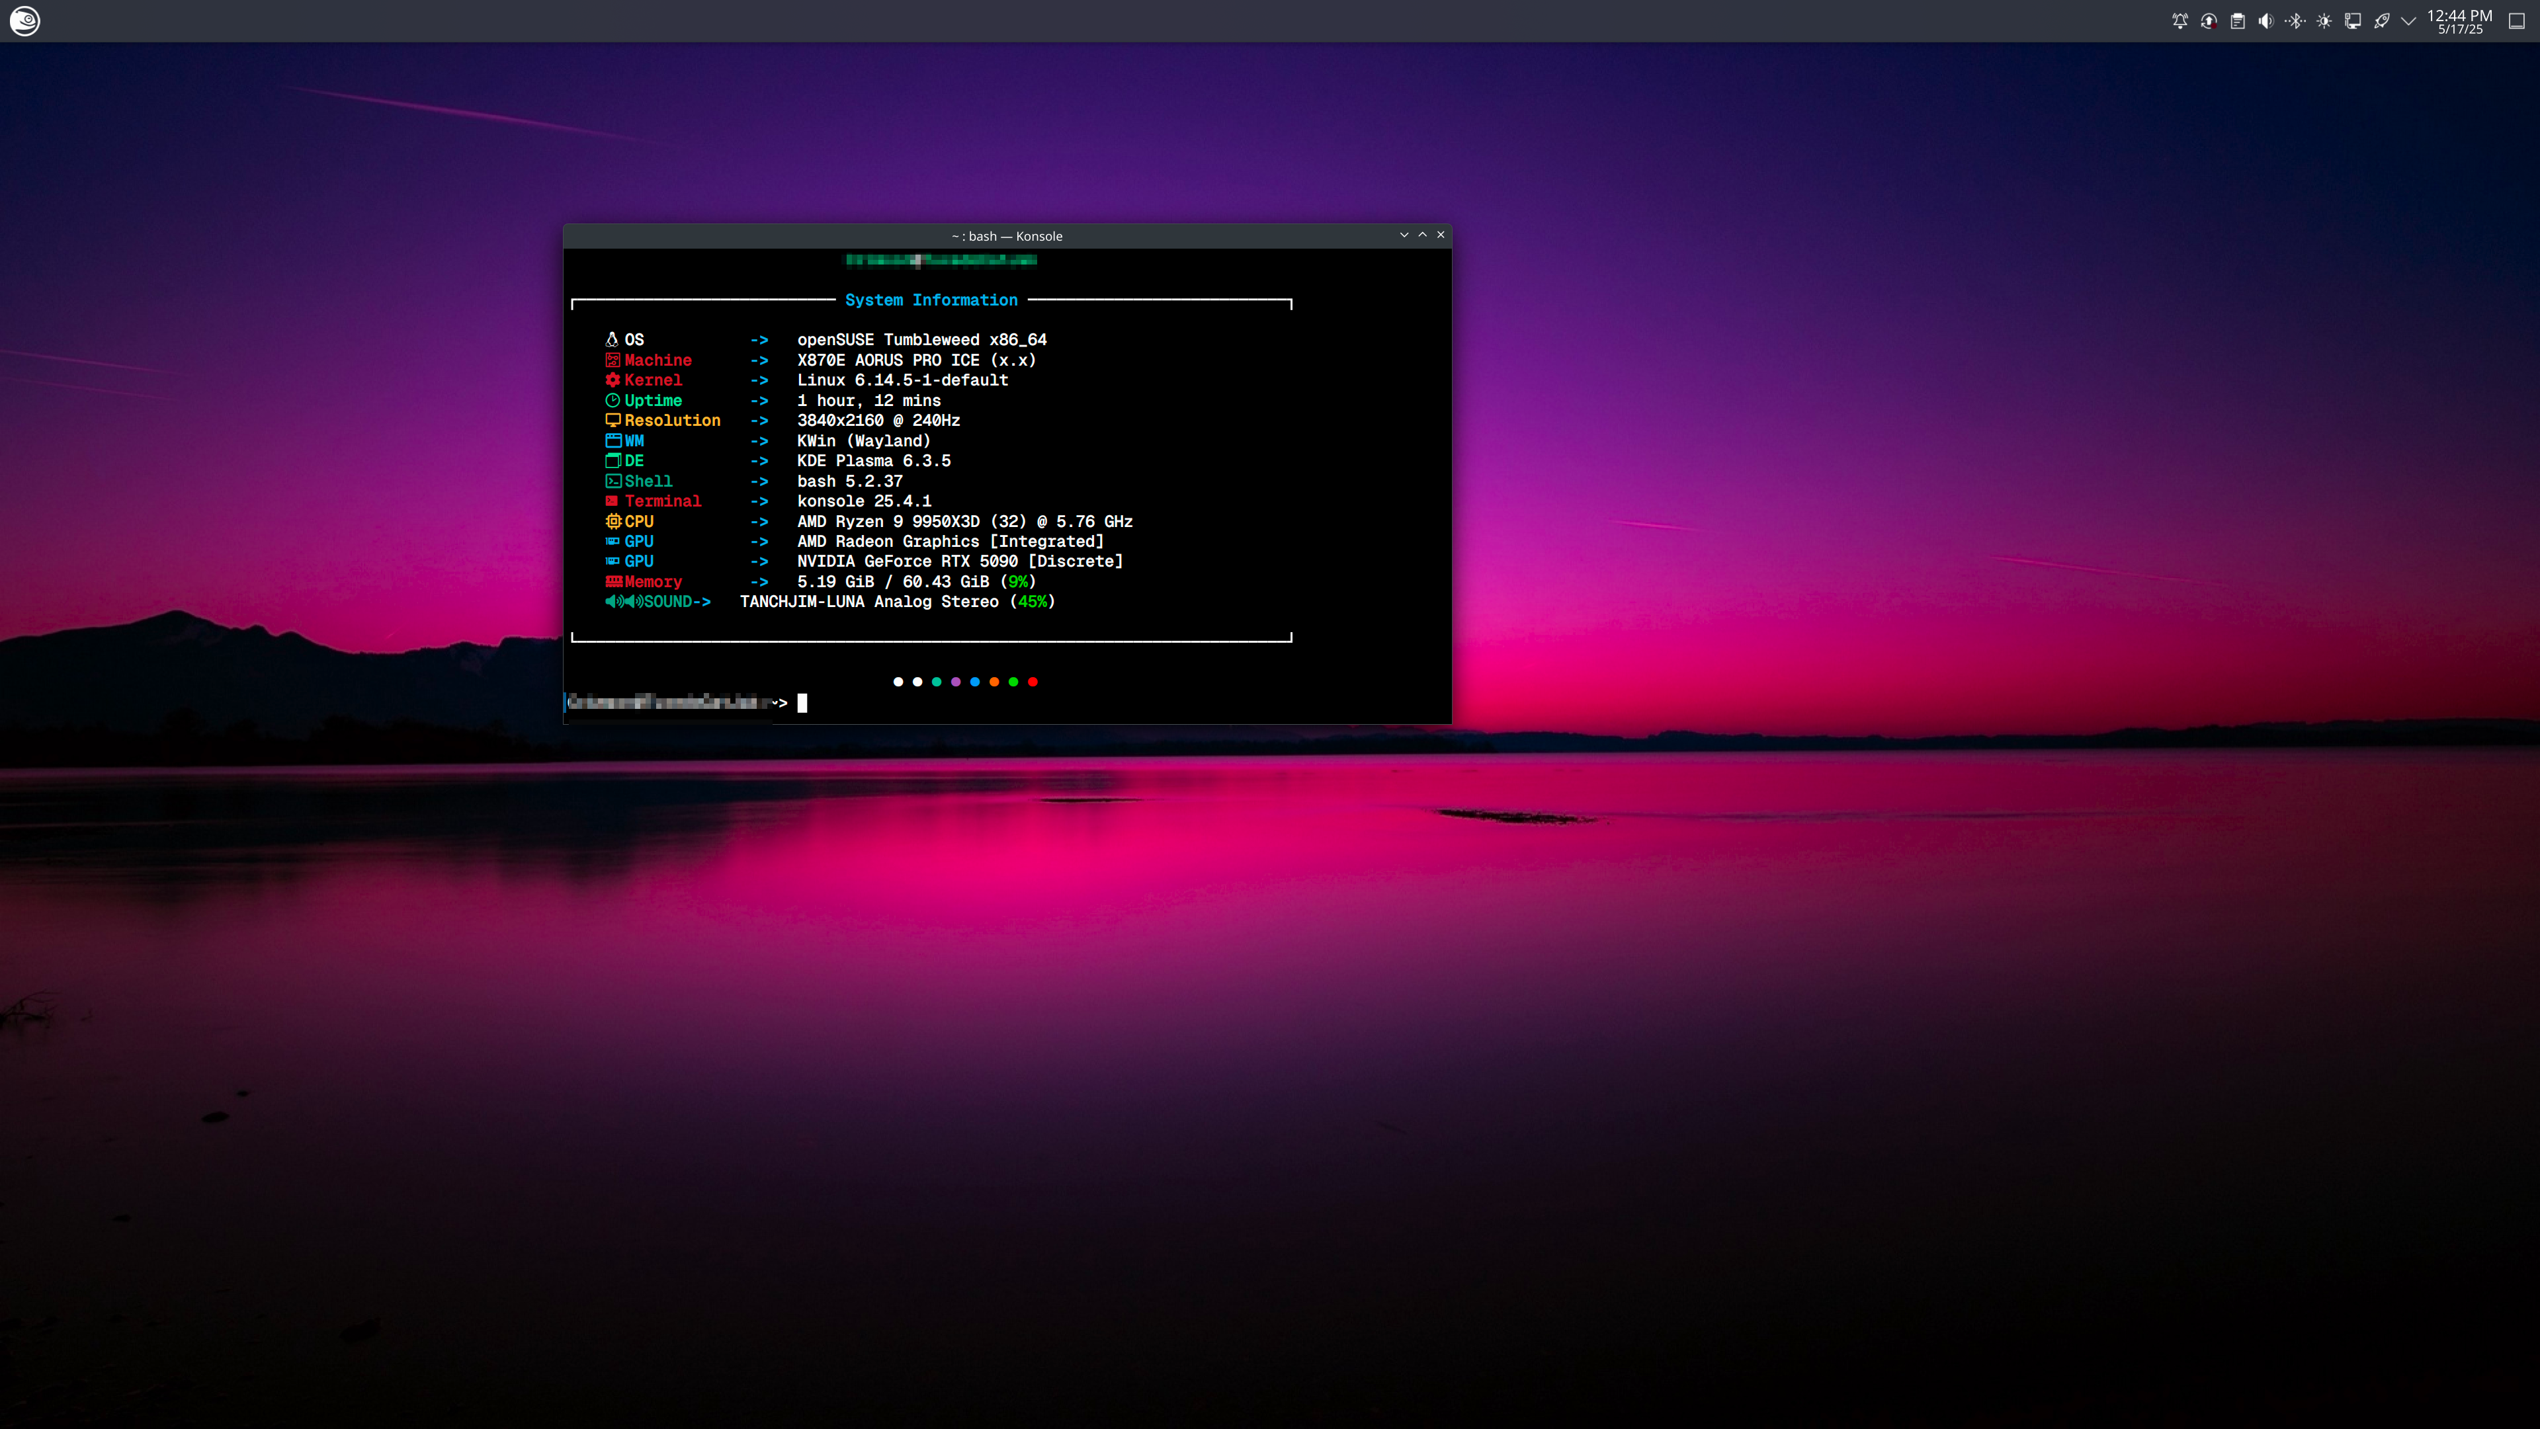Maximize the Konsole window
Viewport: 2540px width, 1429px height.
click(x=1422, y=235)
